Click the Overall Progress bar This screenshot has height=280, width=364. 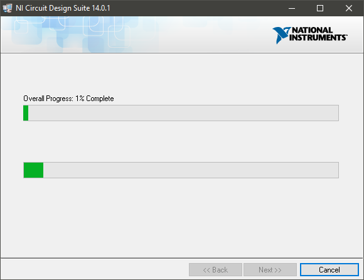click(x=181, y=113)
